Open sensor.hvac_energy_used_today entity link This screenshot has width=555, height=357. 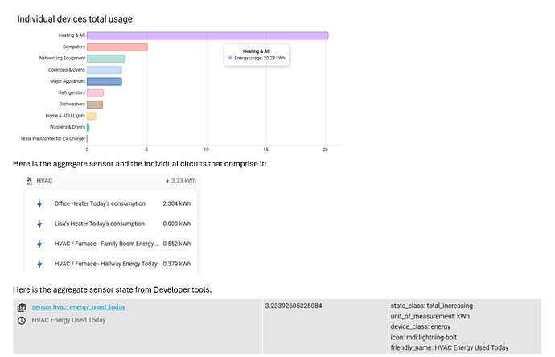click(78, 307)
